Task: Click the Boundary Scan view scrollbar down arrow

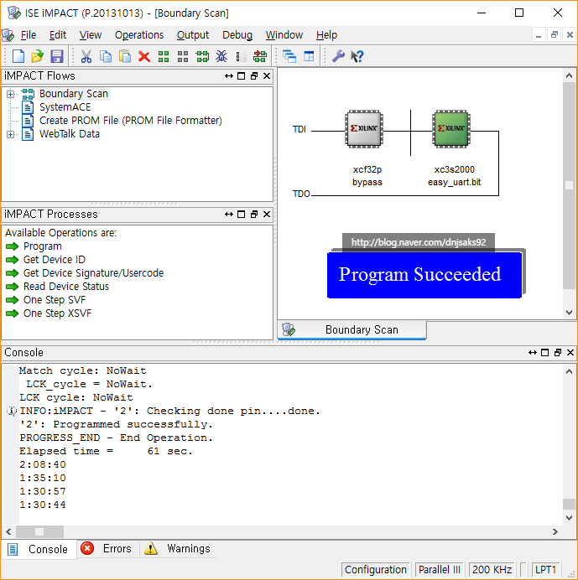Action: point(569,313)
